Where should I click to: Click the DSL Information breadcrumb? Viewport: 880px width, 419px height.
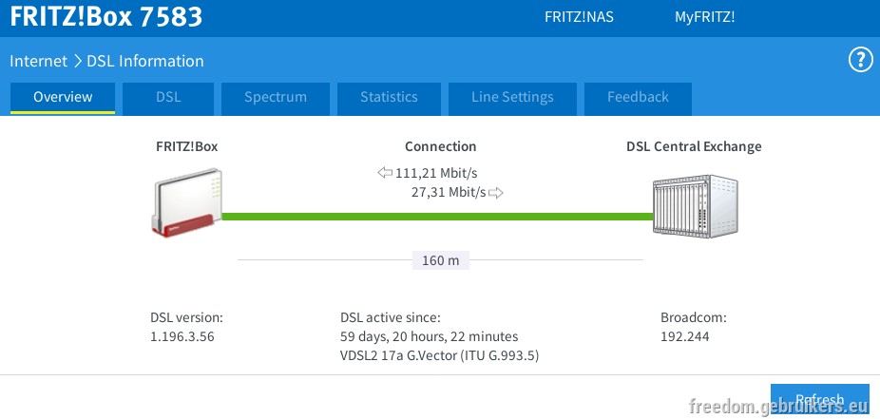click(145, 61)
